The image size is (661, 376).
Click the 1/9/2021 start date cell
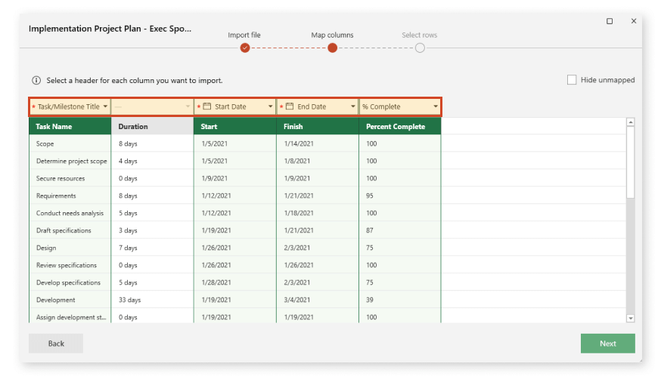(x=234, y=178)
